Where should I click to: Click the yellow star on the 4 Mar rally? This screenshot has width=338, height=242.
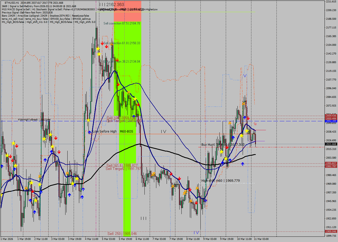(x=98, y=48)
